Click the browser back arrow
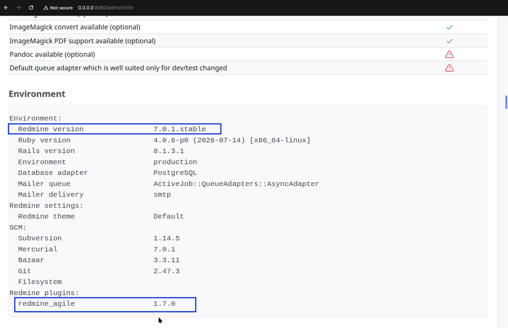 (x=6, y=8)
